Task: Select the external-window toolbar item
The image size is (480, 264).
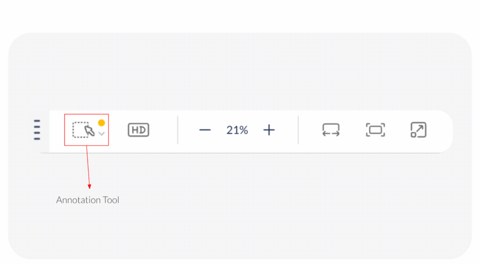Action: tap(419, 130)
